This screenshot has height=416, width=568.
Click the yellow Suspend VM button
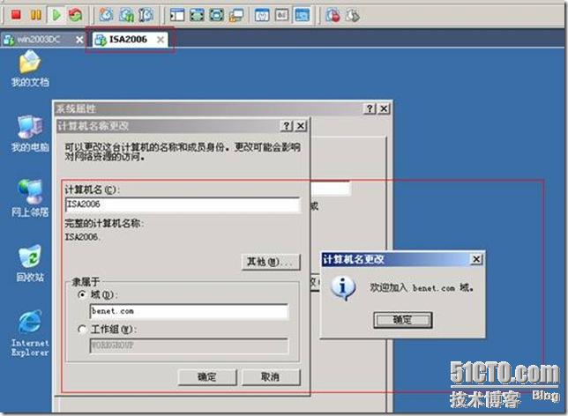[x=35, y=15]
